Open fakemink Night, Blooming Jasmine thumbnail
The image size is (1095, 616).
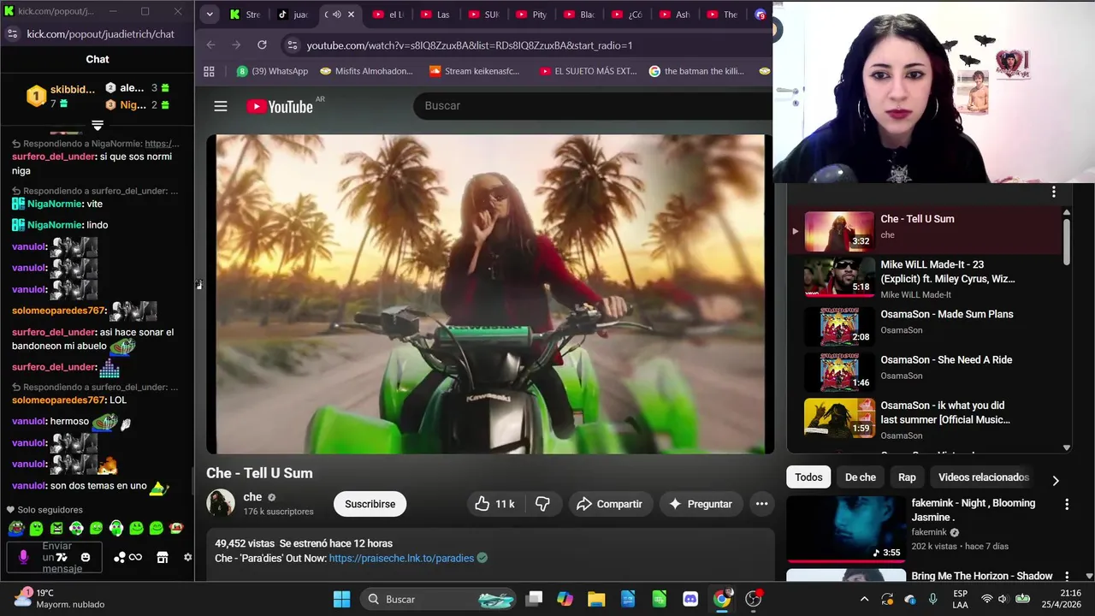tap(846, 529)
